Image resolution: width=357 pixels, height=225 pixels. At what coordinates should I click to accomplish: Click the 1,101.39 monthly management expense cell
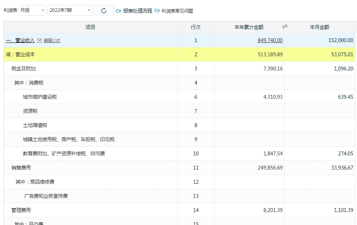[x=320, y=210]
